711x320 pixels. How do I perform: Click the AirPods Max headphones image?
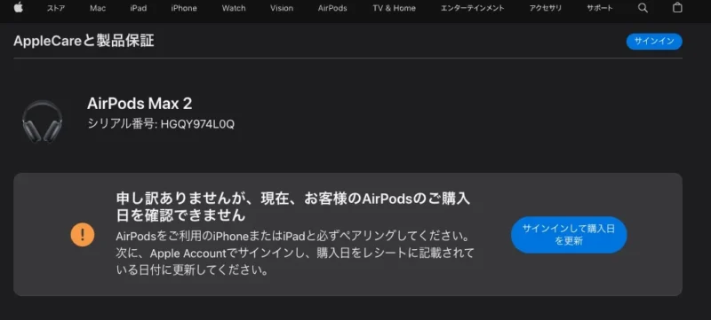pos(42,121)
